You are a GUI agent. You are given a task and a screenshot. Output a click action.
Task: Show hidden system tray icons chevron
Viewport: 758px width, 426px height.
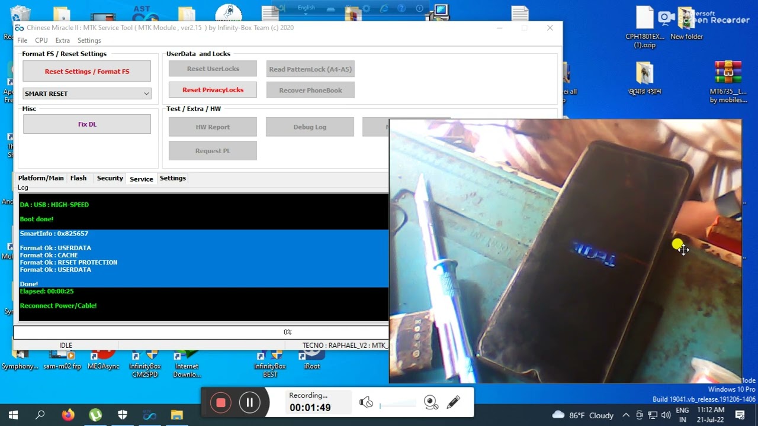pyautogui.click(x=625, y=415)
